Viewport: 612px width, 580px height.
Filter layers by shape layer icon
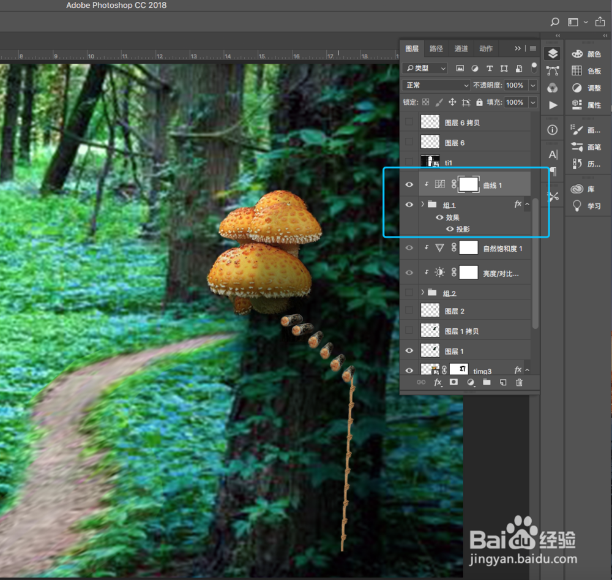tap(504, 69)
